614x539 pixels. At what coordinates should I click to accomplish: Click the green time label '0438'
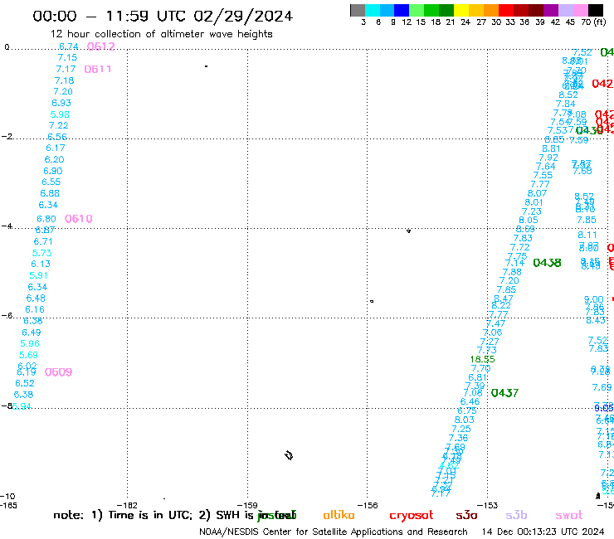click(x=547, y=263)
